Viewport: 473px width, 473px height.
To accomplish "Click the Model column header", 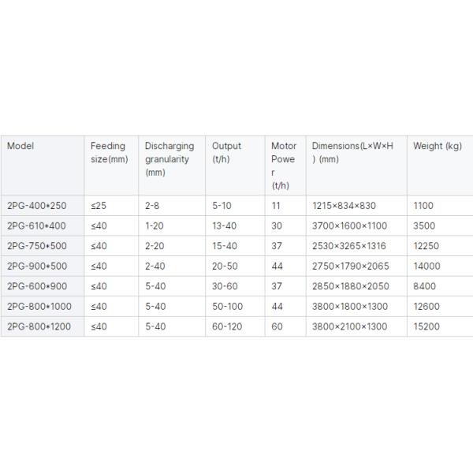I will [x=21, y=146].
